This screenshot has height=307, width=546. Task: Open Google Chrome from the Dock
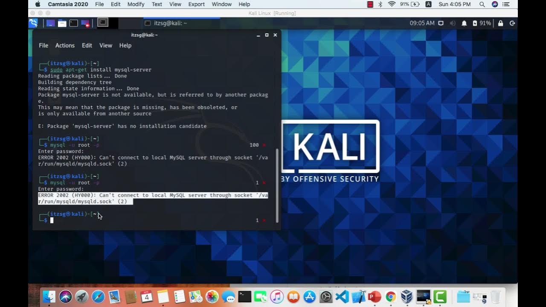tap(390, 296)
